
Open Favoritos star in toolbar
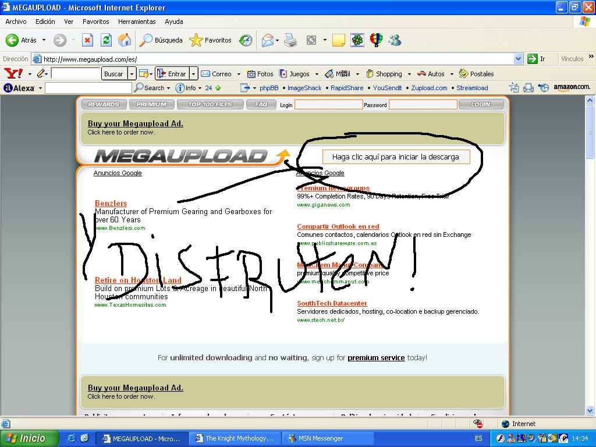pos(196,40)
